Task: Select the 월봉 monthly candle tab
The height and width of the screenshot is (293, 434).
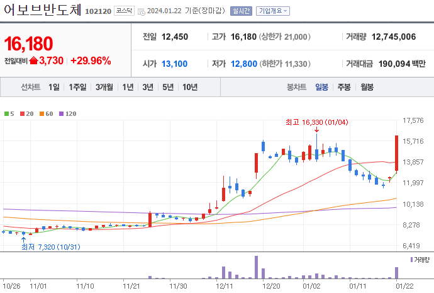Action: pyautogui.click(x=367, y=87)
